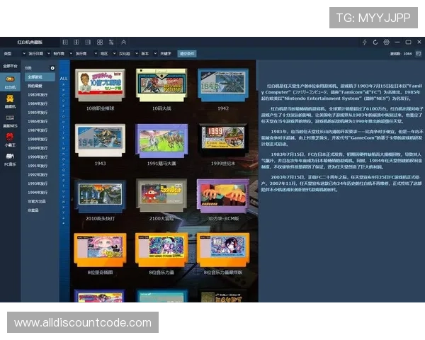The image size is (425, 340).
Task: Open the 1942 game cartridge
Action: pos(223,85)
